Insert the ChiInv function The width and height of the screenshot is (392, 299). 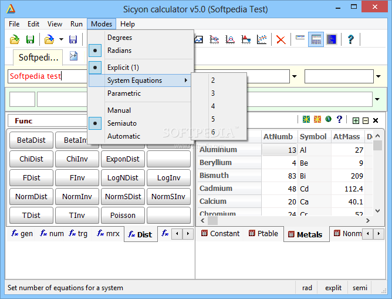[77, 159]
